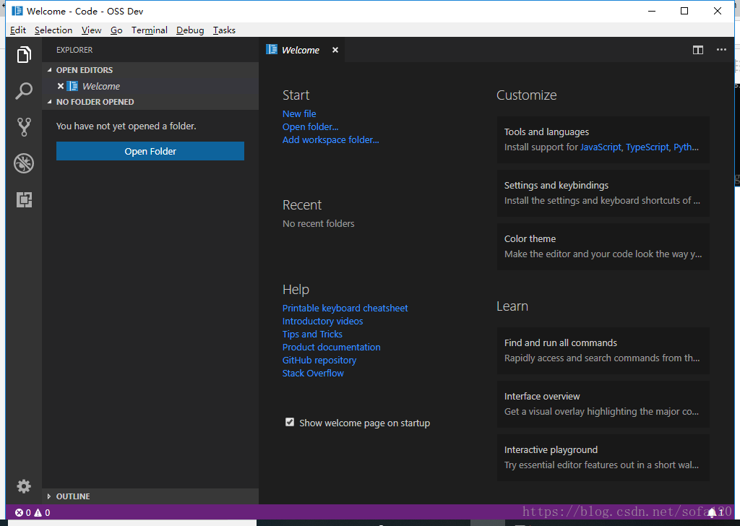Minimize the Code window
Viewport: 740px width, 526px height.
click(652, 11)
